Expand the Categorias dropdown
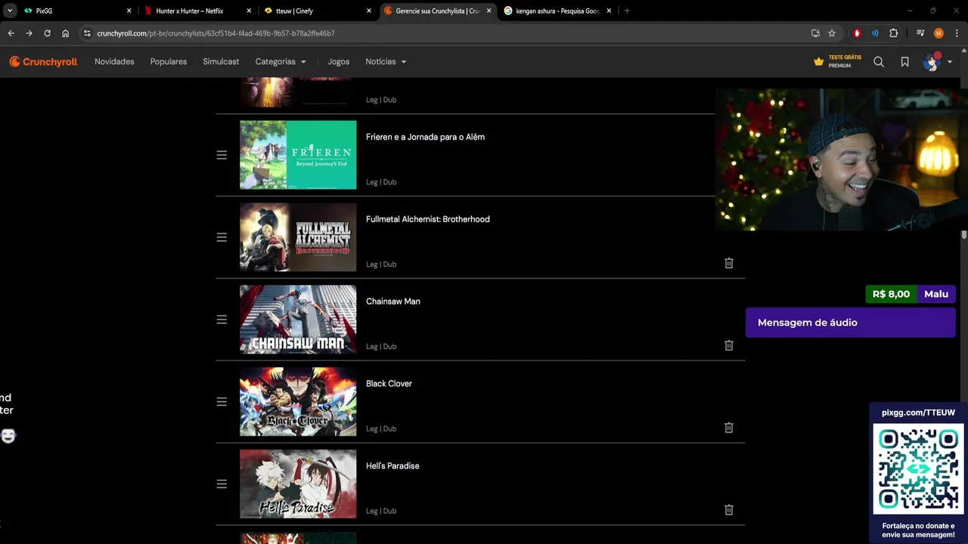The height and width of the screenshot is (544, 968). [281, 62]
